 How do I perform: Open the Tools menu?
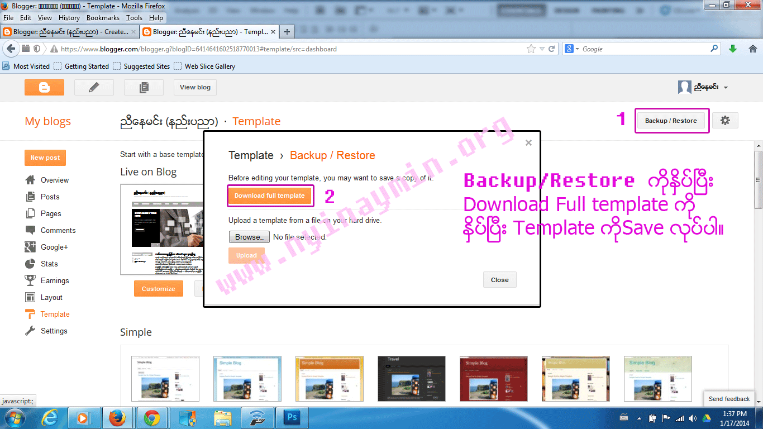coord(134,18)
